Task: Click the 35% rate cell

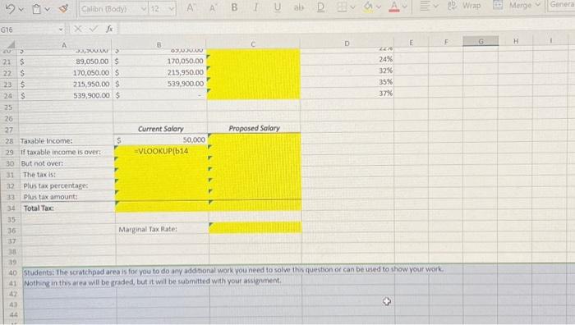Action: 347,82
